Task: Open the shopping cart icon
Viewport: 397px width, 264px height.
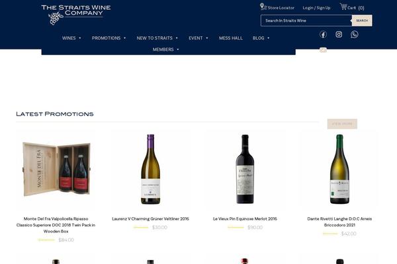Action: coord(343,7)
